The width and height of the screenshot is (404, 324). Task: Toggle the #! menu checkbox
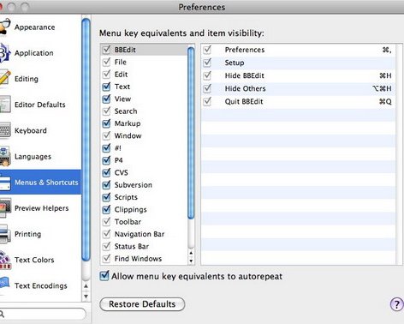[106, 147]
